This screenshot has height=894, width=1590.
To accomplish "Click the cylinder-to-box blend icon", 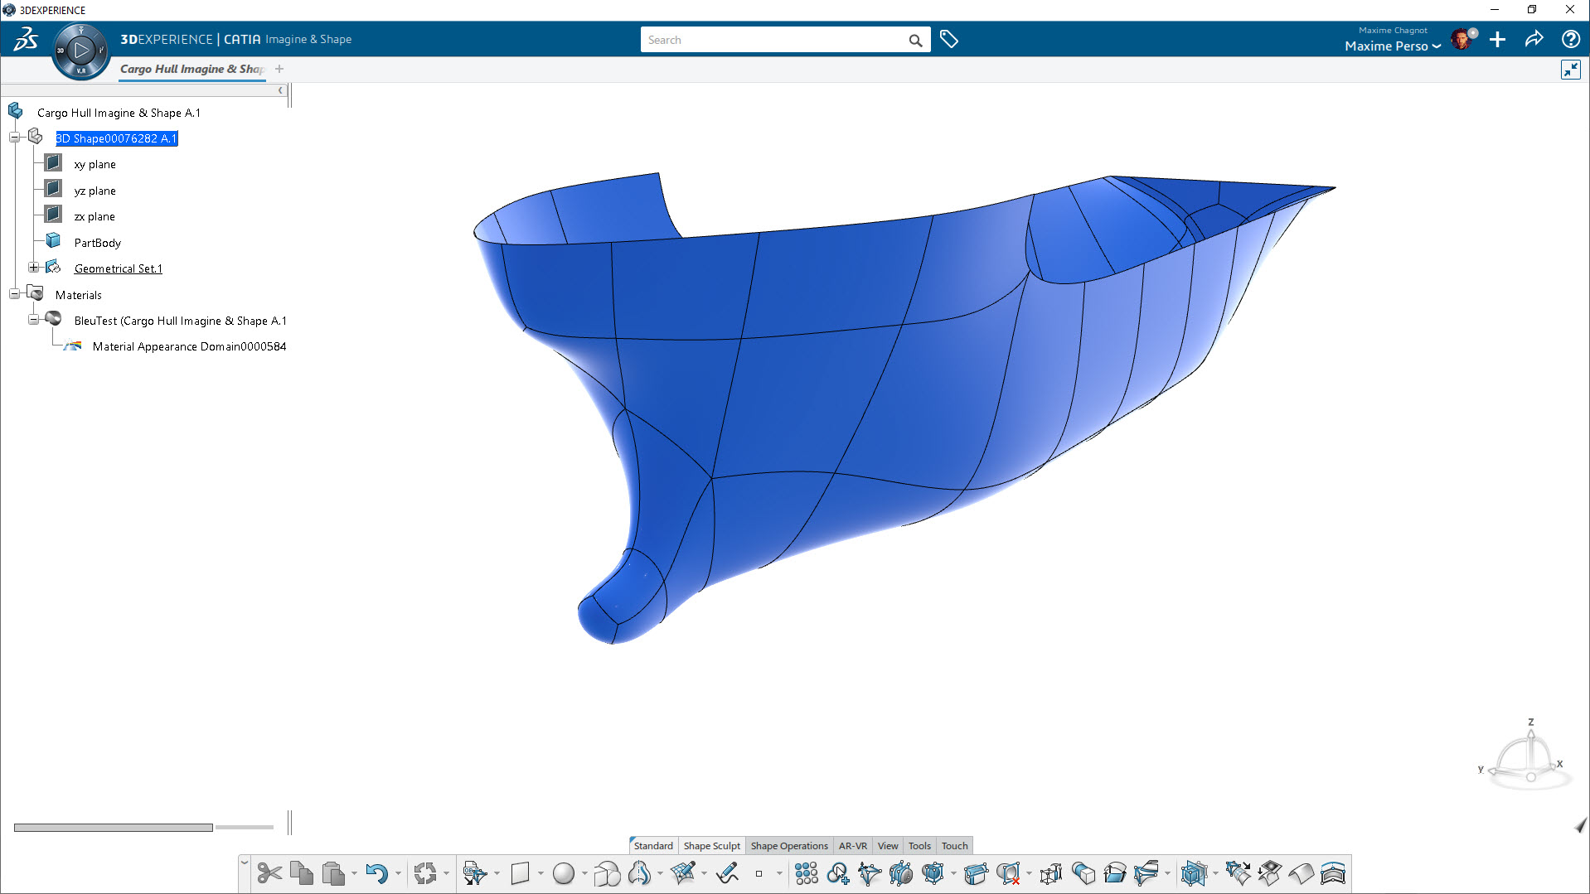I will 1083,873.
